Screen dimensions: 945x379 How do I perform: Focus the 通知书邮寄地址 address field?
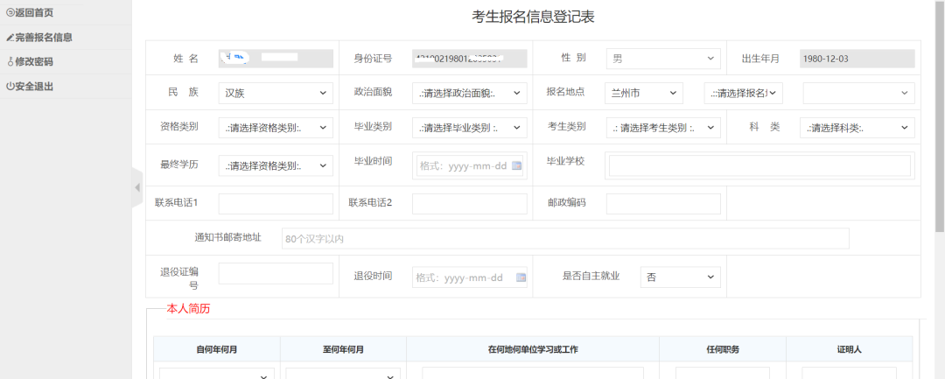565,238
